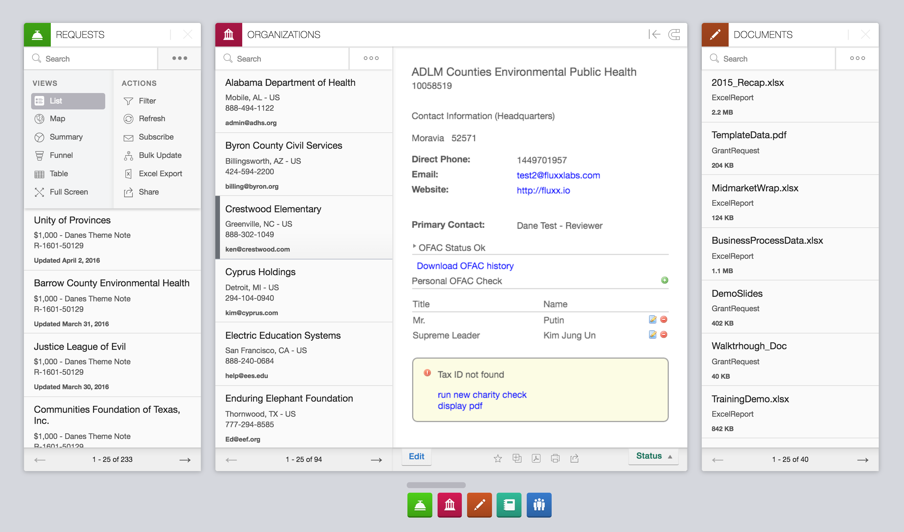The height and width of the screenshot is (532, 904).
Task: Toggle Requests panel three-dots options menu
Action: [x=179, y=58]
